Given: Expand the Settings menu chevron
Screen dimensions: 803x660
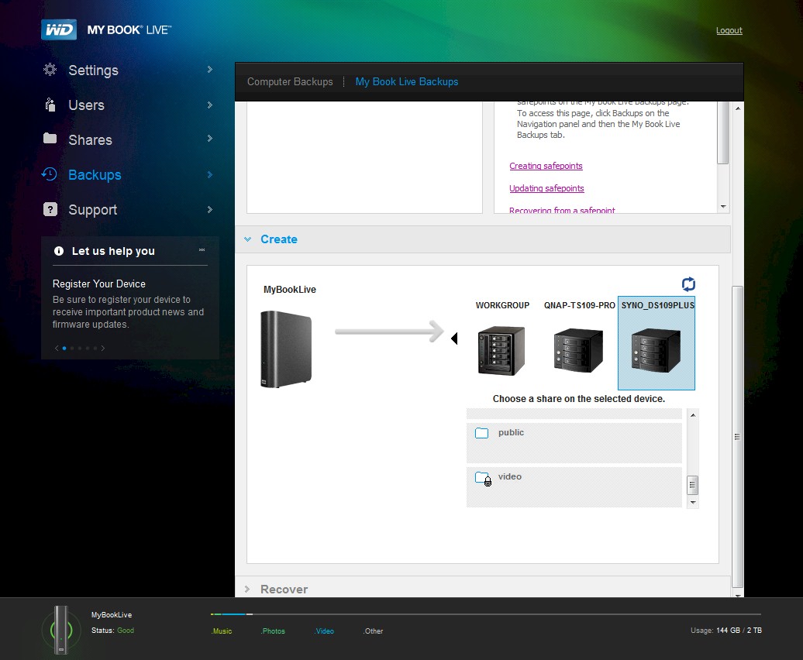Looking at the screenshot, I should pyautogui.click(x=209, y=69).
